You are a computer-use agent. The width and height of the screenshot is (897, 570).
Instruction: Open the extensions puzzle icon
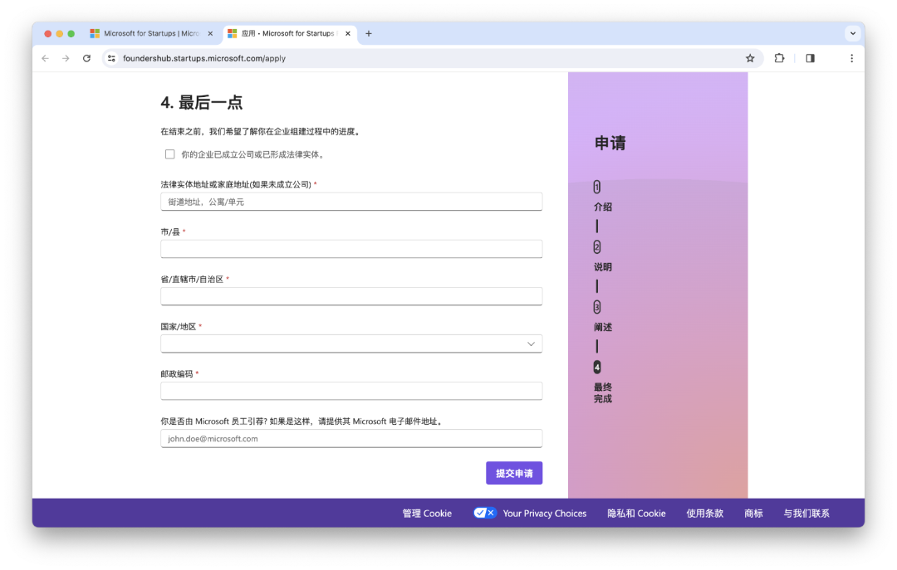click(779, 58)
